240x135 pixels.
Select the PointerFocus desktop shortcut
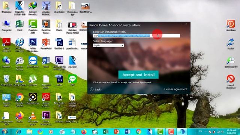click(33, 99)
